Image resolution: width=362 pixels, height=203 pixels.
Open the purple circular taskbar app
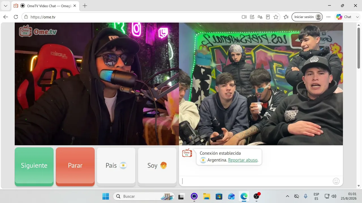pyautogui.click(x=194, y=196)
